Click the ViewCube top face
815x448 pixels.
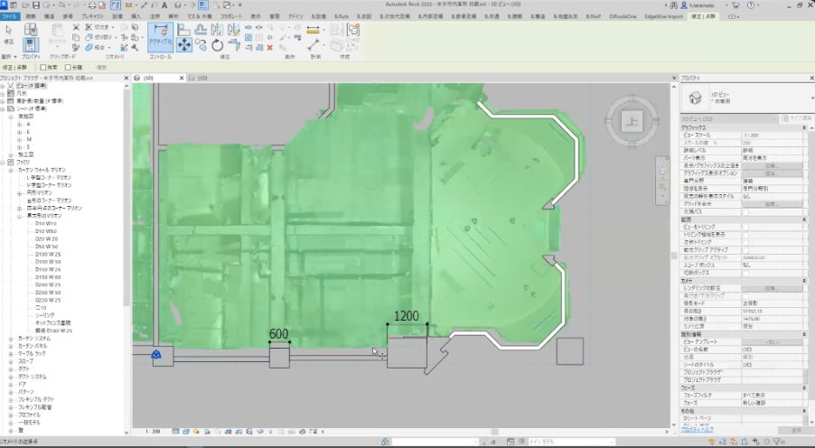click(x=632, y=123)
